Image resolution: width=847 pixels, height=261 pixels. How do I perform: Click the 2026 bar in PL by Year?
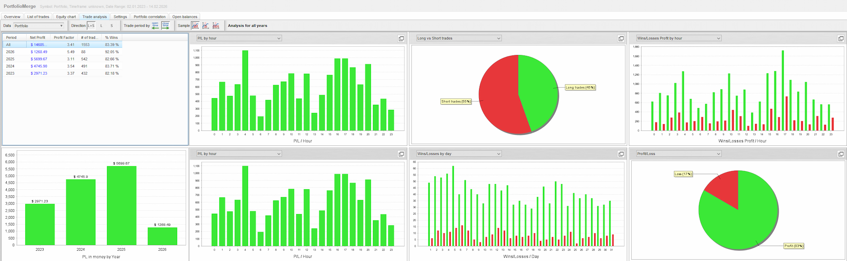coord(162,236)
